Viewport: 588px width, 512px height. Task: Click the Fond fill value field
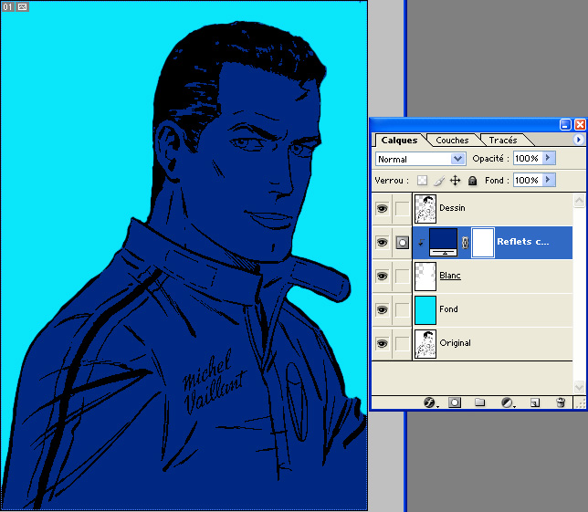tap(528, 180)
